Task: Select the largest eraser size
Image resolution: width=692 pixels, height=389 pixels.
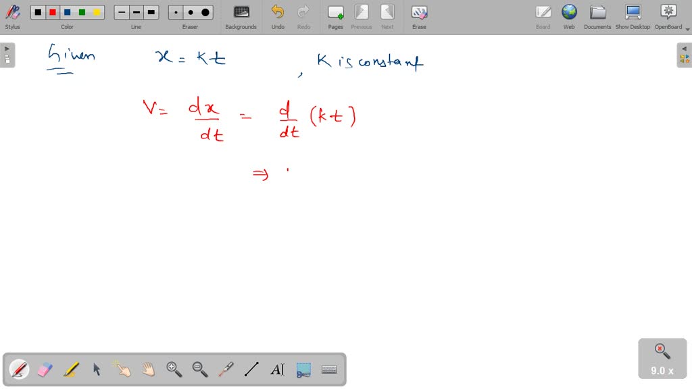Action: pyautogui.click(x=204, y=11)
